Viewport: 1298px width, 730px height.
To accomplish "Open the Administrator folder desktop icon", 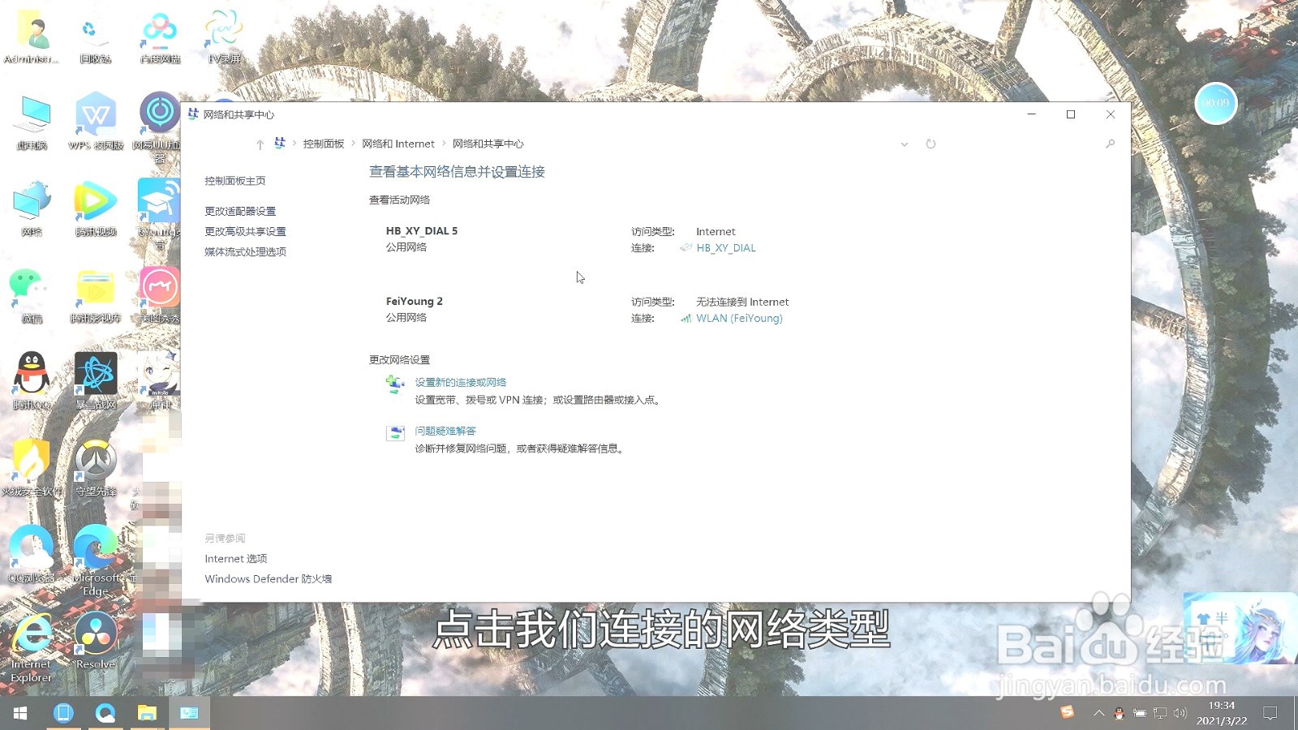I will (x=32, y=37).
